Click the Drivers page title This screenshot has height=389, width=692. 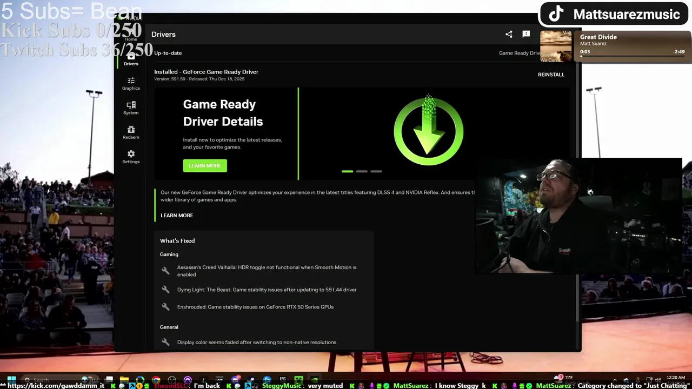click(163, 34)
